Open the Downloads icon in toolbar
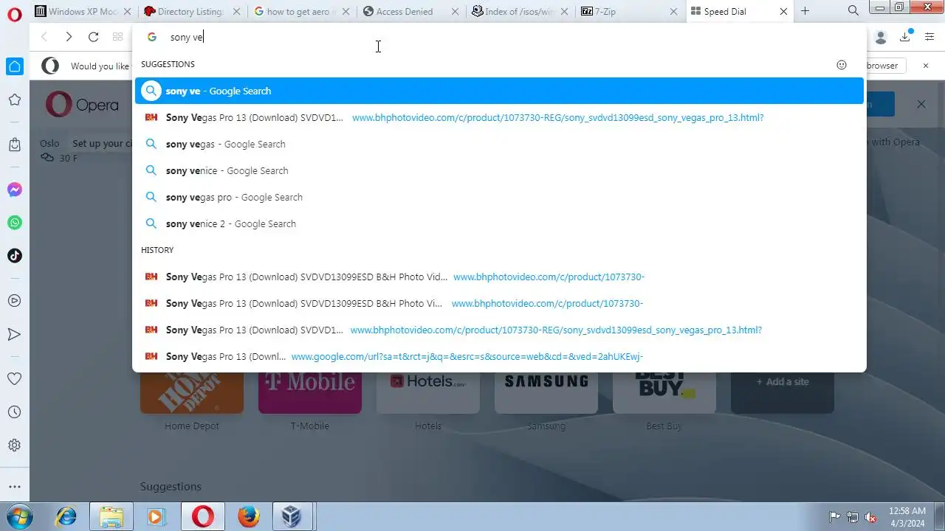The height and width of the screenshot is (531, 945). point(905,36)
